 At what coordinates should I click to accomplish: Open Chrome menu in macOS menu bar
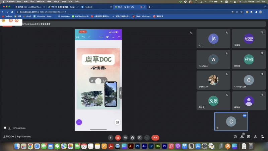11,2
